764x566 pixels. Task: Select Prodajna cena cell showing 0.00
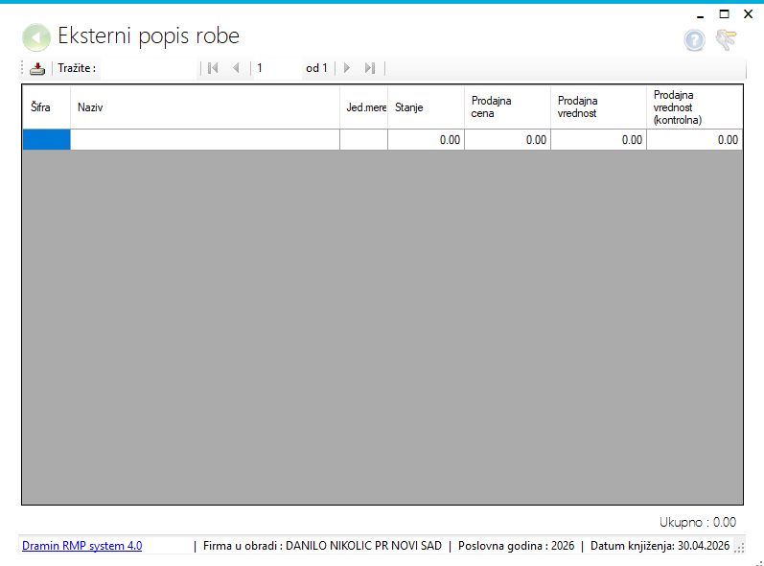pos(508,140)
